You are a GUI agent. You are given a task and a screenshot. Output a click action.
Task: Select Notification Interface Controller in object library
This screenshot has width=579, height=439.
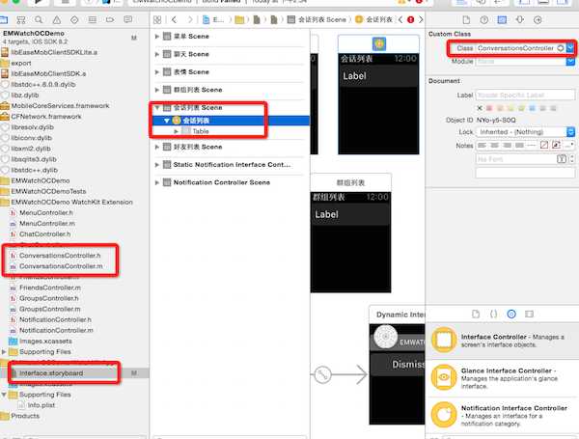[x=502, y=416]
